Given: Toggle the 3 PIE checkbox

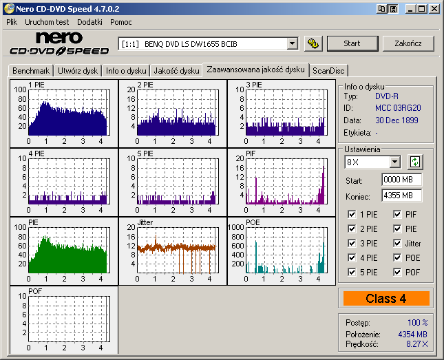Looking at the screenshot, I should pos(352,243).
